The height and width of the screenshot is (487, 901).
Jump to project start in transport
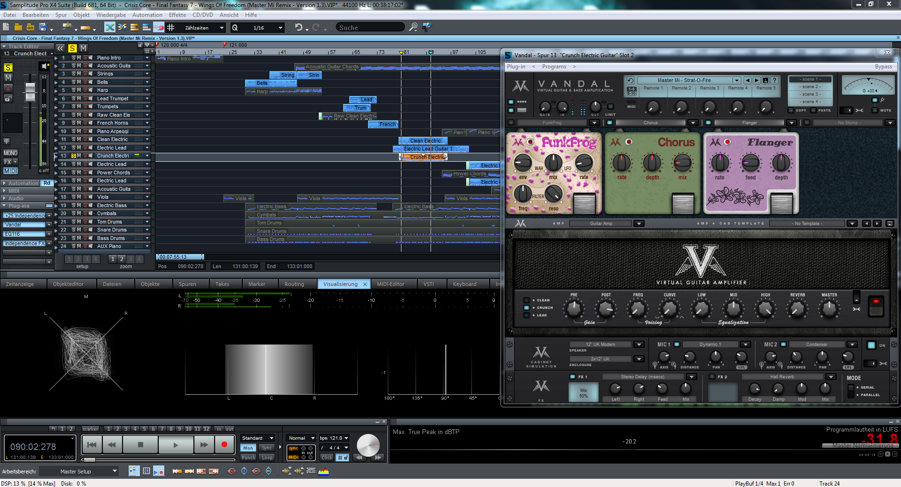click(x=92, y=444)
